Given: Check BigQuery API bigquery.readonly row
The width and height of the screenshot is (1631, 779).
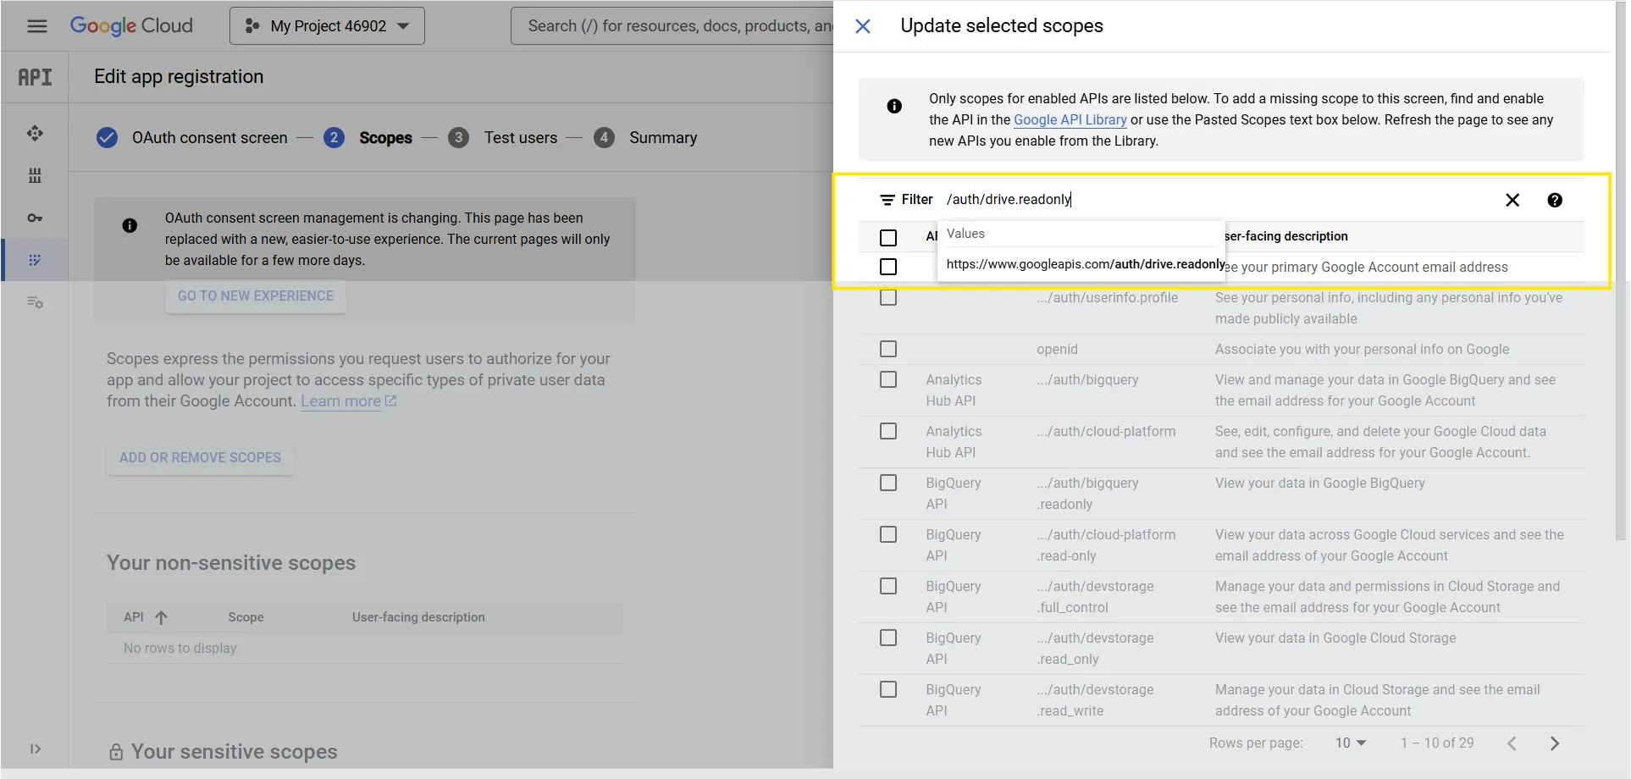Looking at the screenshot, I should click(888, 483).
